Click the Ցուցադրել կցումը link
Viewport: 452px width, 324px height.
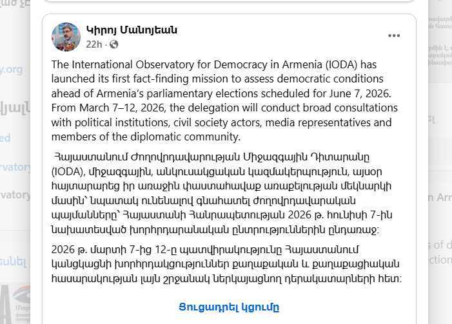point(229,307)
